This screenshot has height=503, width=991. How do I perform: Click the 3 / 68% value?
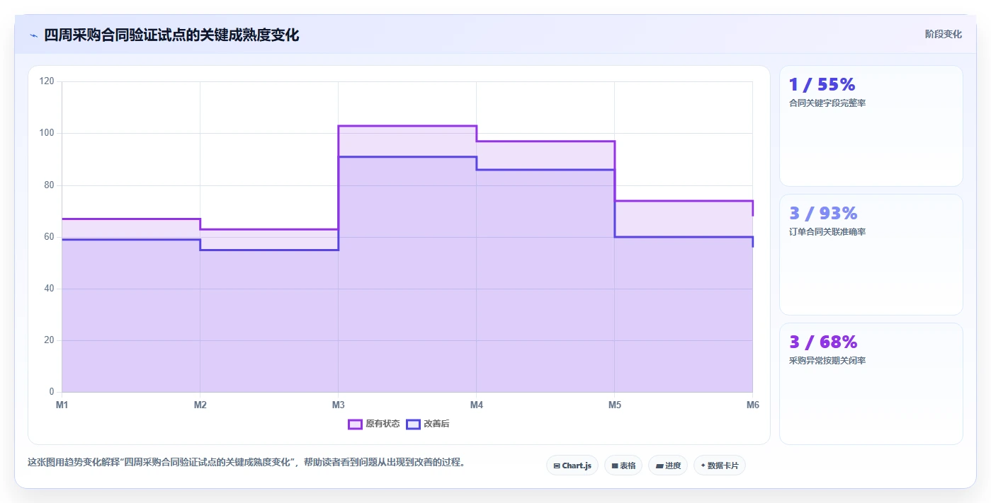pos(823,342)
